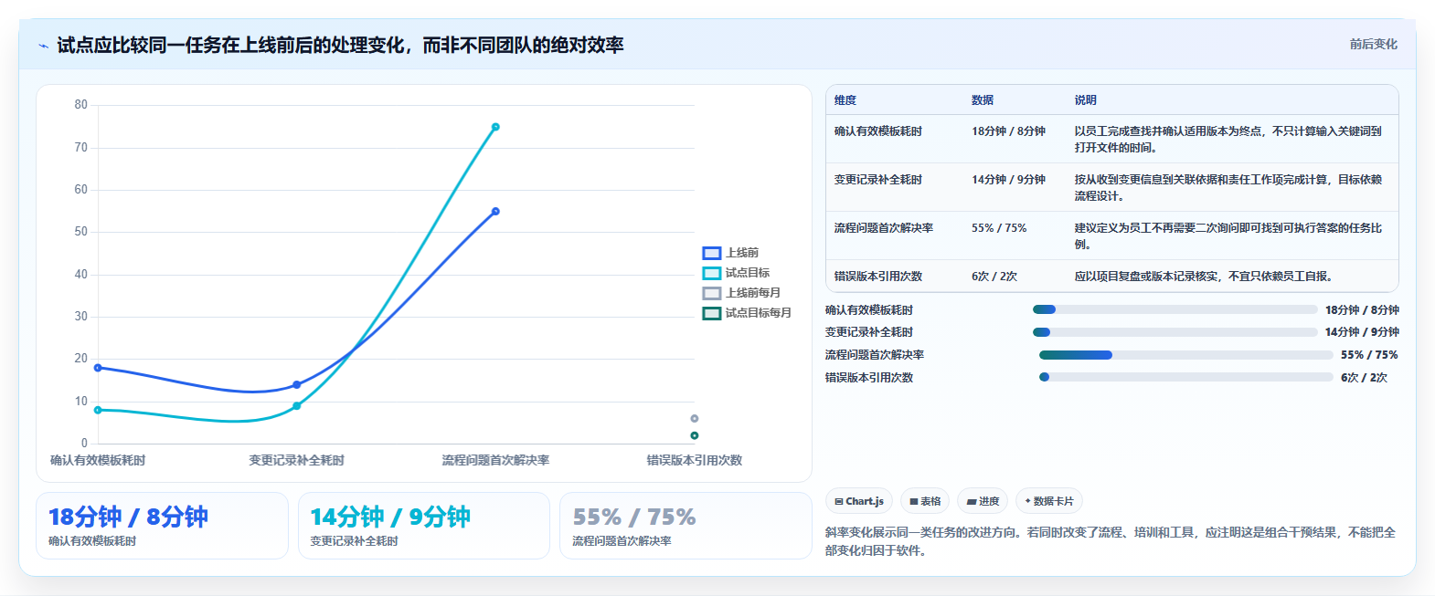Select the Chart.js tag chip

tap(859, 501)
